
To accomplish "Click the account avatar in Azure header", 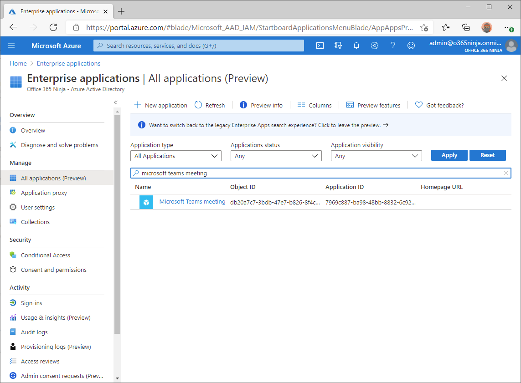I will pos(511,46).
